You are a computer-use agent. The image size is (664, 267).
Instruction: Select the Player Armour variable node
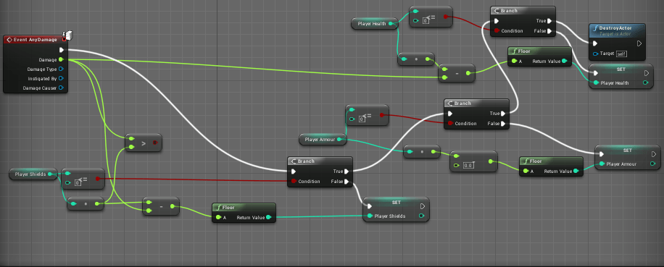tap(323, 140)
